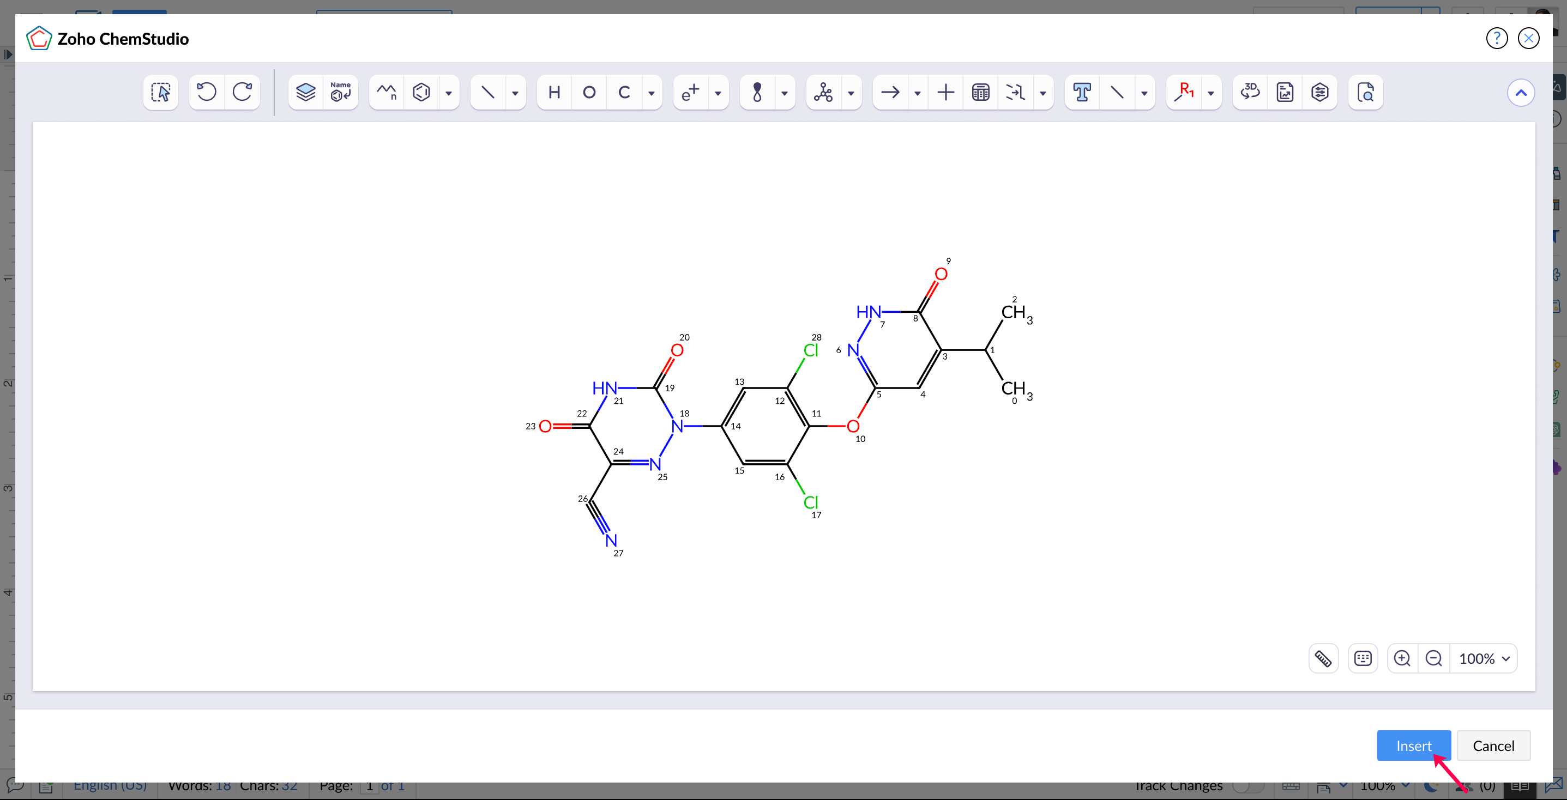
Task: Click the periodic table icon
Action: (980, 93)
